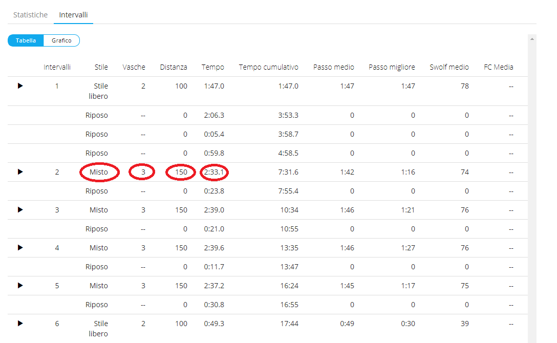Screen dimensions: 557x343
Task: Toggle view to Grafico
Action: 61,40
